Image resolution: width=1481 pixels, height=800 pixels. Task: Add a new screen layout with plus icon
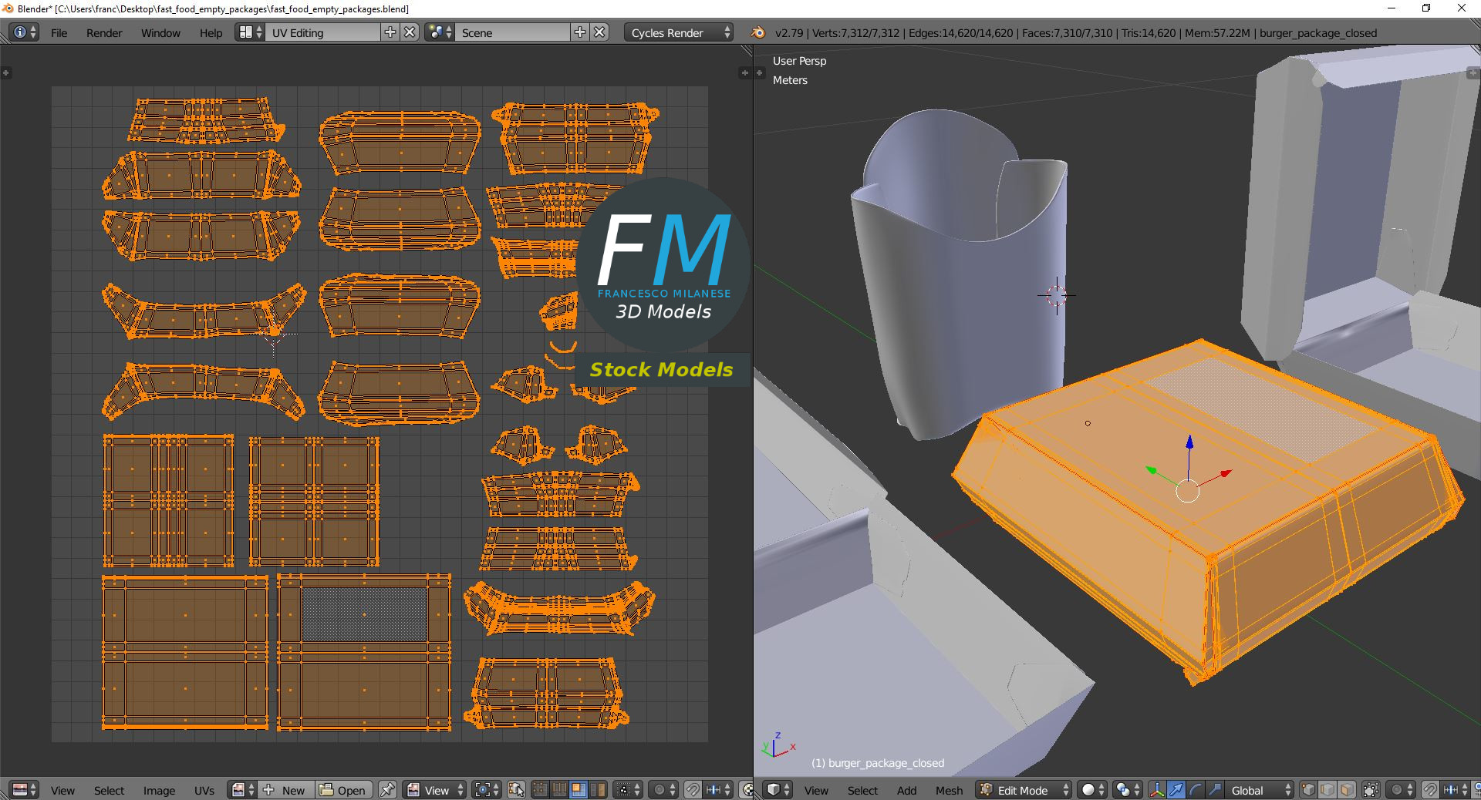(x=390, y=32)
